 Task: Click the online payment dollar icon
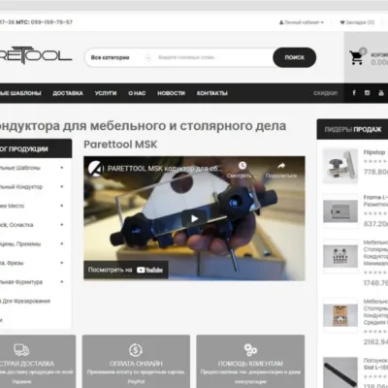point(136,350)
